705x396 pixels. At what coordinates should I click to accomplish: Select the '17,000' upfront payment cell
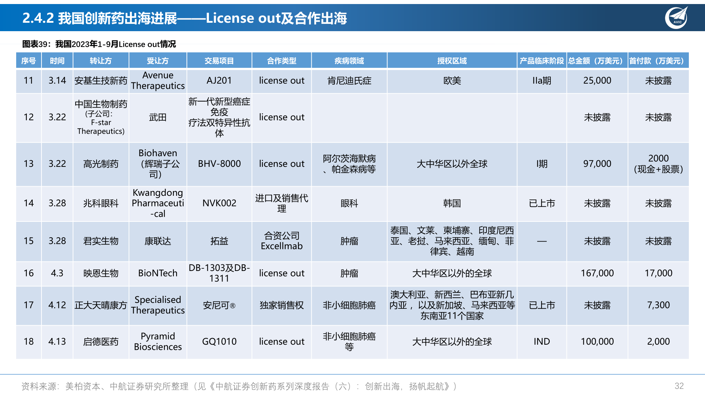tap(658, 274)
